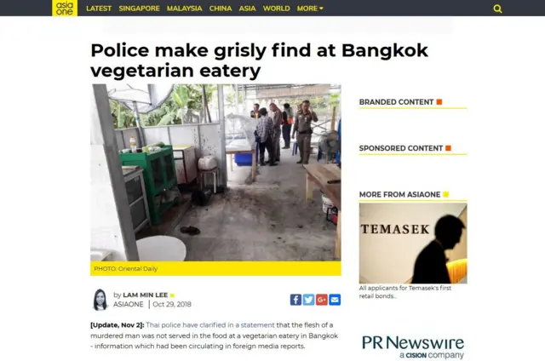Go to the SINGAPORE section

[x=139, y=9]
